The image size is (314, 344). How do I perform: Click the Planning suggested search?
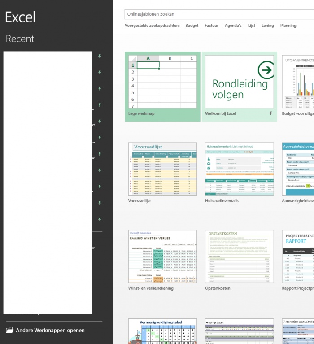[x=288, y=26]
